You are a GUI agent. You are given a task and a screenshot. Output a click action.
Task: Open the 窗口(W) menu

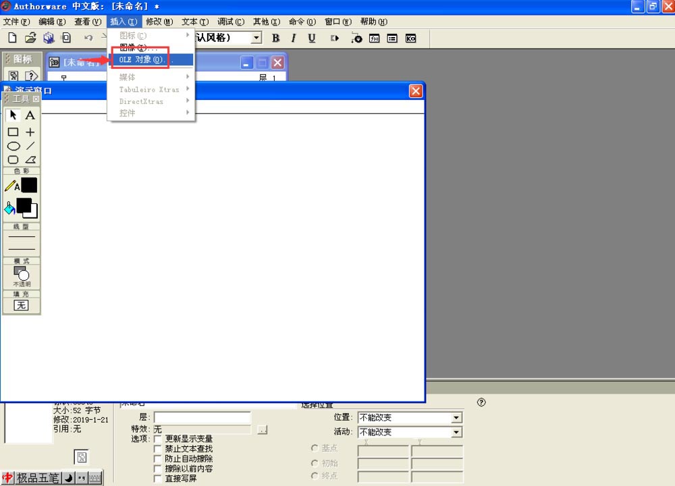(x=338, y=22)
